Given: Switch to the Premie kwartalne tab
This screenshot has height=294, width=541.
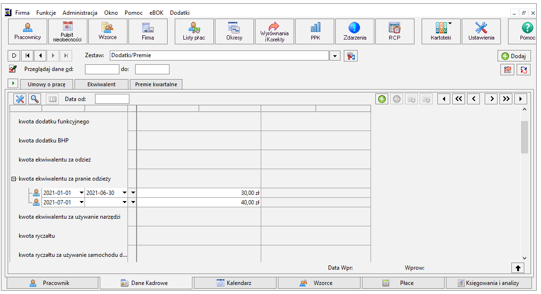Looking at the screenshot, I should (x=156, y=84).
